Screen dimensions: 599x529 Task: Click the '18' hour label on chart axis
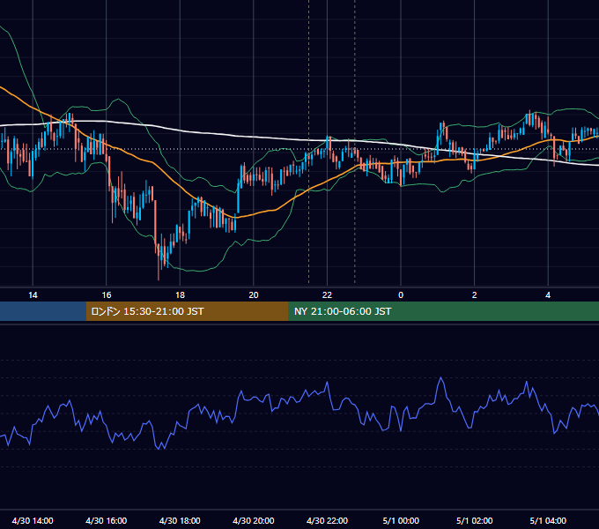pyautogui.click(x=180, y=295)
